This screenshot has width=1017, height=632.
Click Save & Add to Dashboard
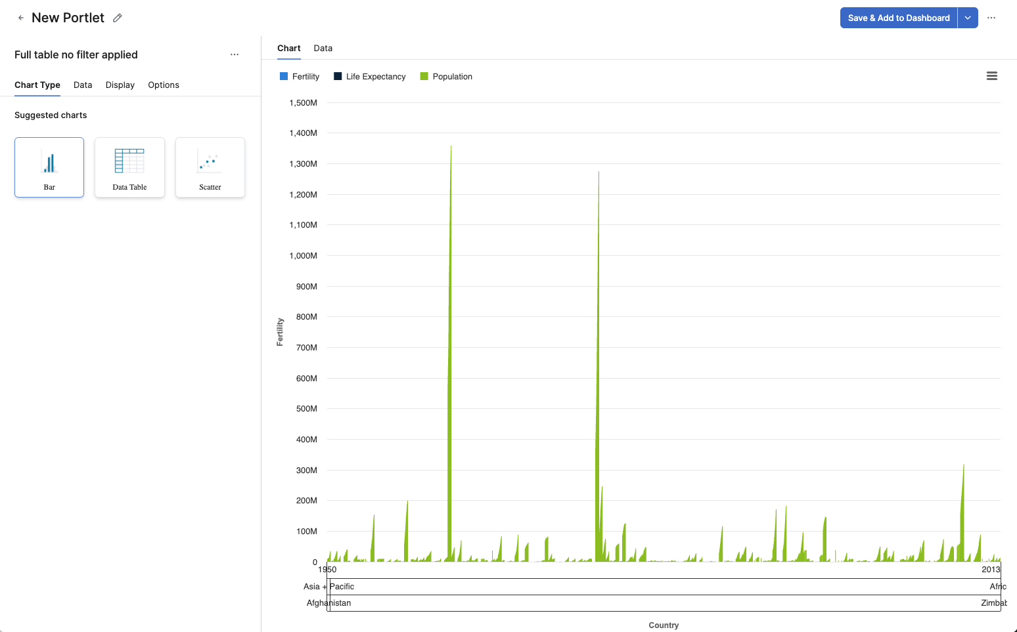[x=898, y=18]
